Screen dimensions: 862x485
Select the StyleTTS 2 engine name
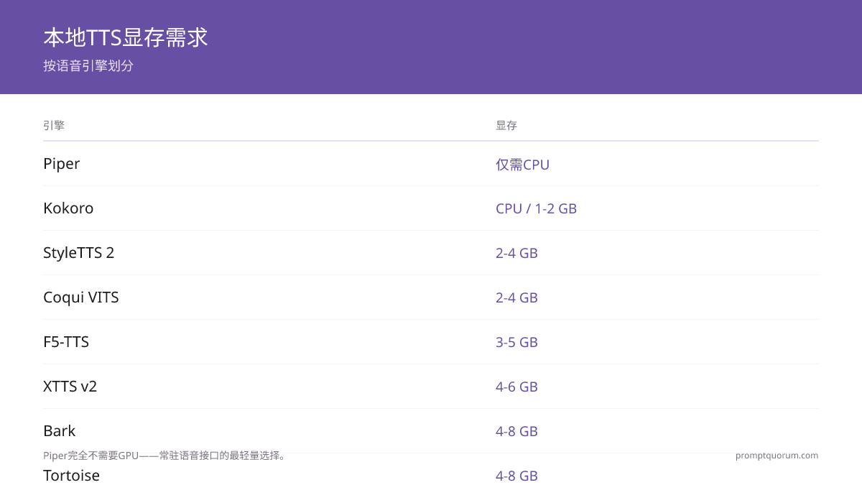click(79, 253)
